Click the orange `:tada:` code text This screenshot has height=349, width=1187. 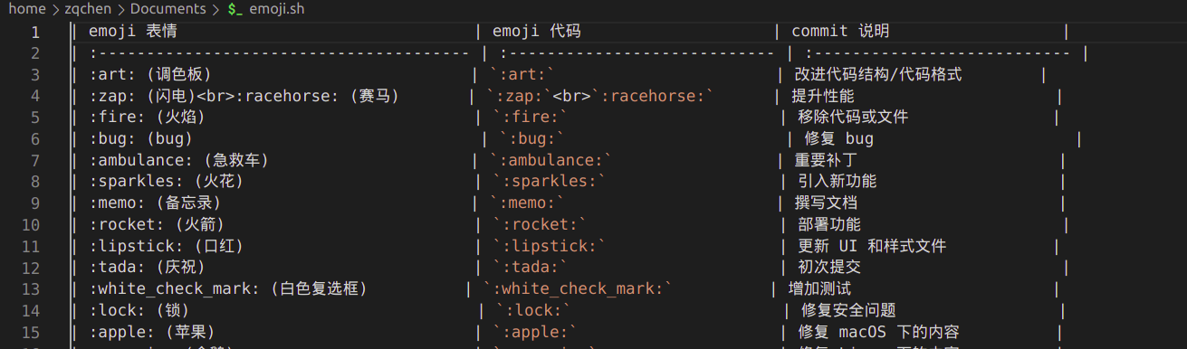(530, 268)
